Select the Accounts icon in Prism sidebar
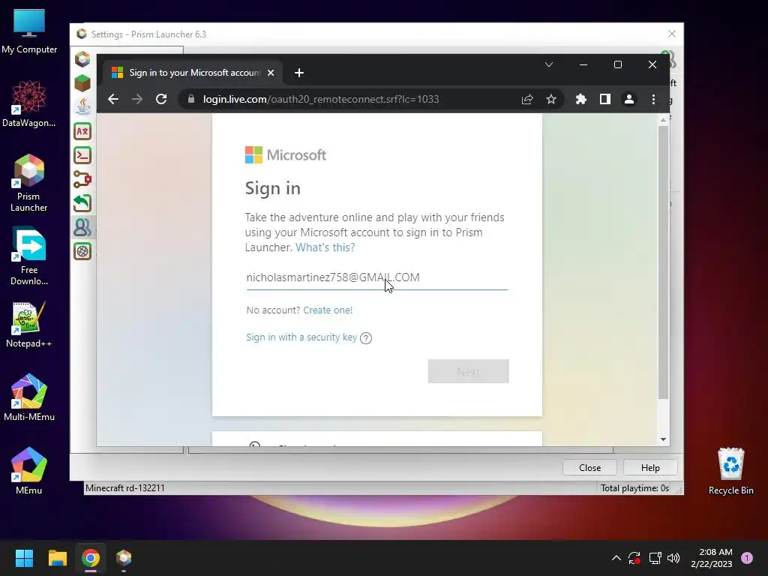This screenshot has width=768, height=576. tap(82, 227)
